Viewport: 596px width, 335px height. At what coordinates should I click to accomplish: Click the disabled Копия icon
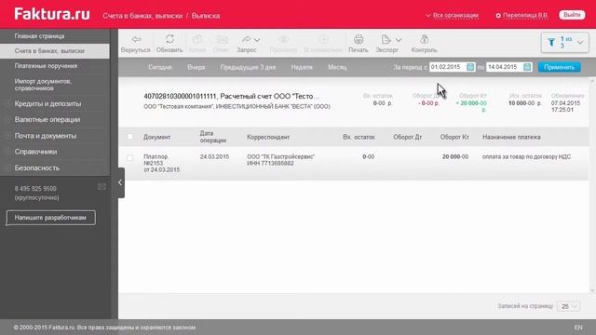(x=196, y=39)
